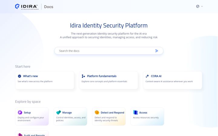Click the What's new checkmark icon
Viewport: 218px width, 136px height.
(19, 76)
